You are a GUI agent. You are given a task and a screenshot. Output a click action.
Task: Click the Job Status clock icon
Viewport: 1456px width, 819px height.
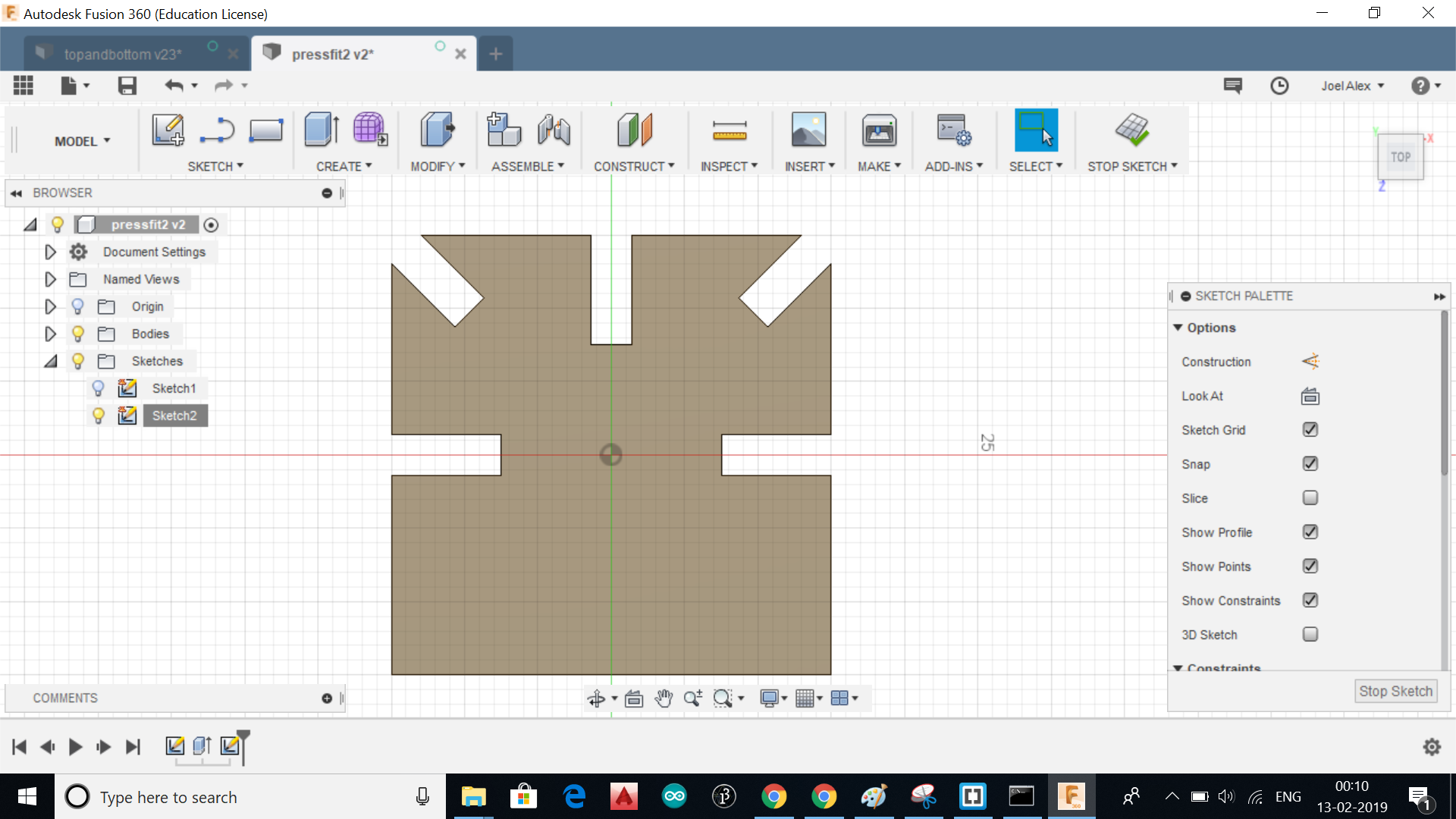point(1279,86)
